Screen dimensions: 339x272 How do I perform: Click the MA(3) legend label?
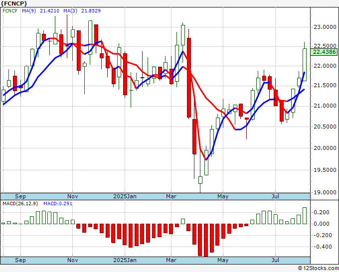tap(70, 11)
